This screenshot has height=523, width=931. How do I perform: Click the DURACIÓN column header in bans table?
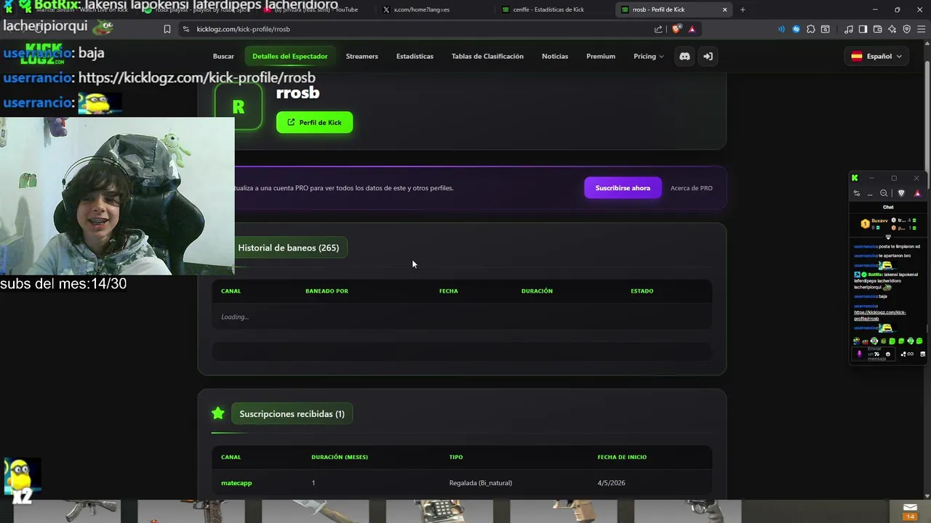[x=537, y=291]
